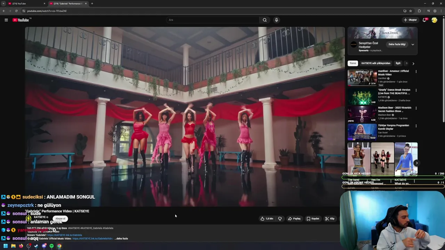Create a clip with Klip
This screenshot has width=445, height=250.
(330, 219)
